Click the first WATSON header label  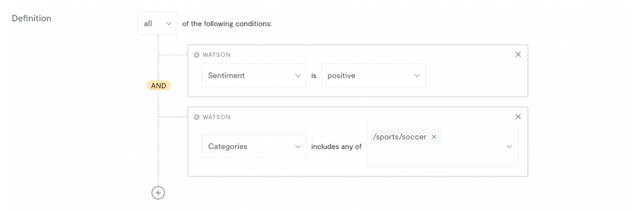216,55
